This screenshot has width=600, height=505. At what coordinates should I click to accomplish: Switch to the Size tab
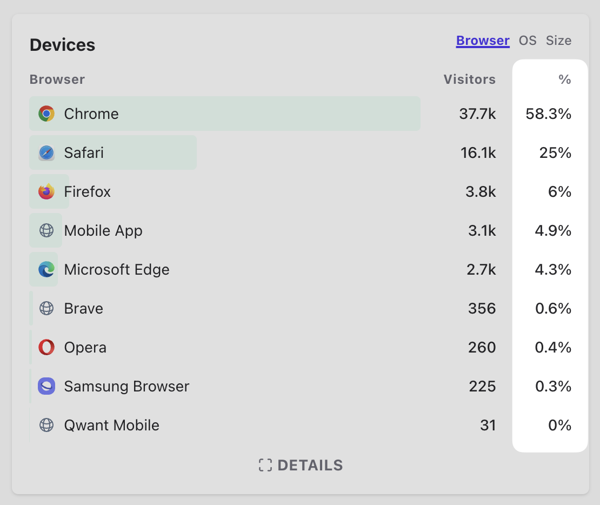coord(558,41)
